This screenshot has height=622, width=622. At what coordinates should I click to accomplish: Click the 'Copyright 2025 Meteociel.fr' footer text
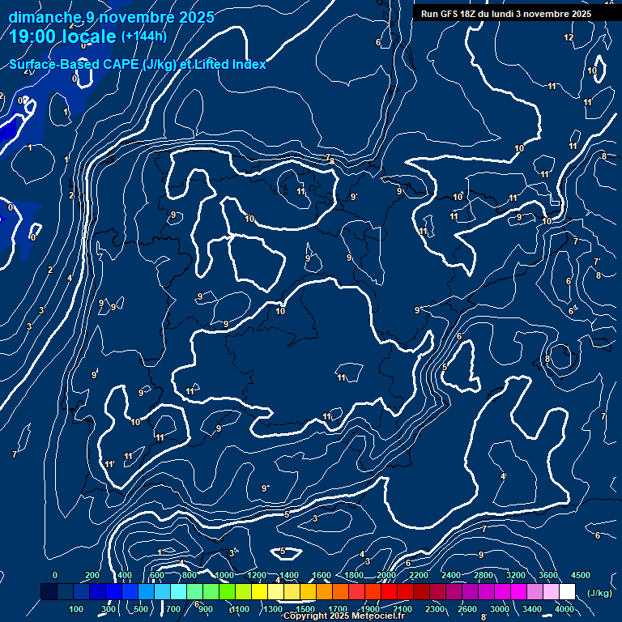pos(344,616)
